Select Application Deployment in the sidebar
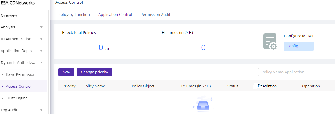The height and width of the screenshot is (114, 335). [x=18, y=51]
